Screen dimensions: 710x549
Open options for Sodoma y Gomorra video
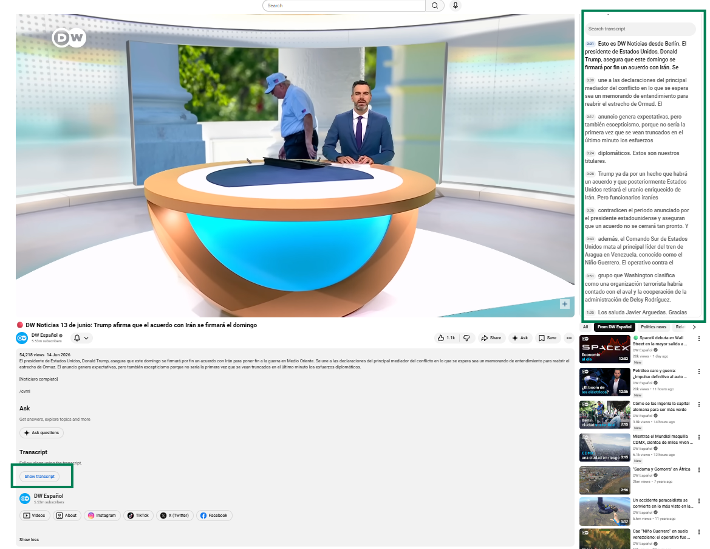coord(699,470)
